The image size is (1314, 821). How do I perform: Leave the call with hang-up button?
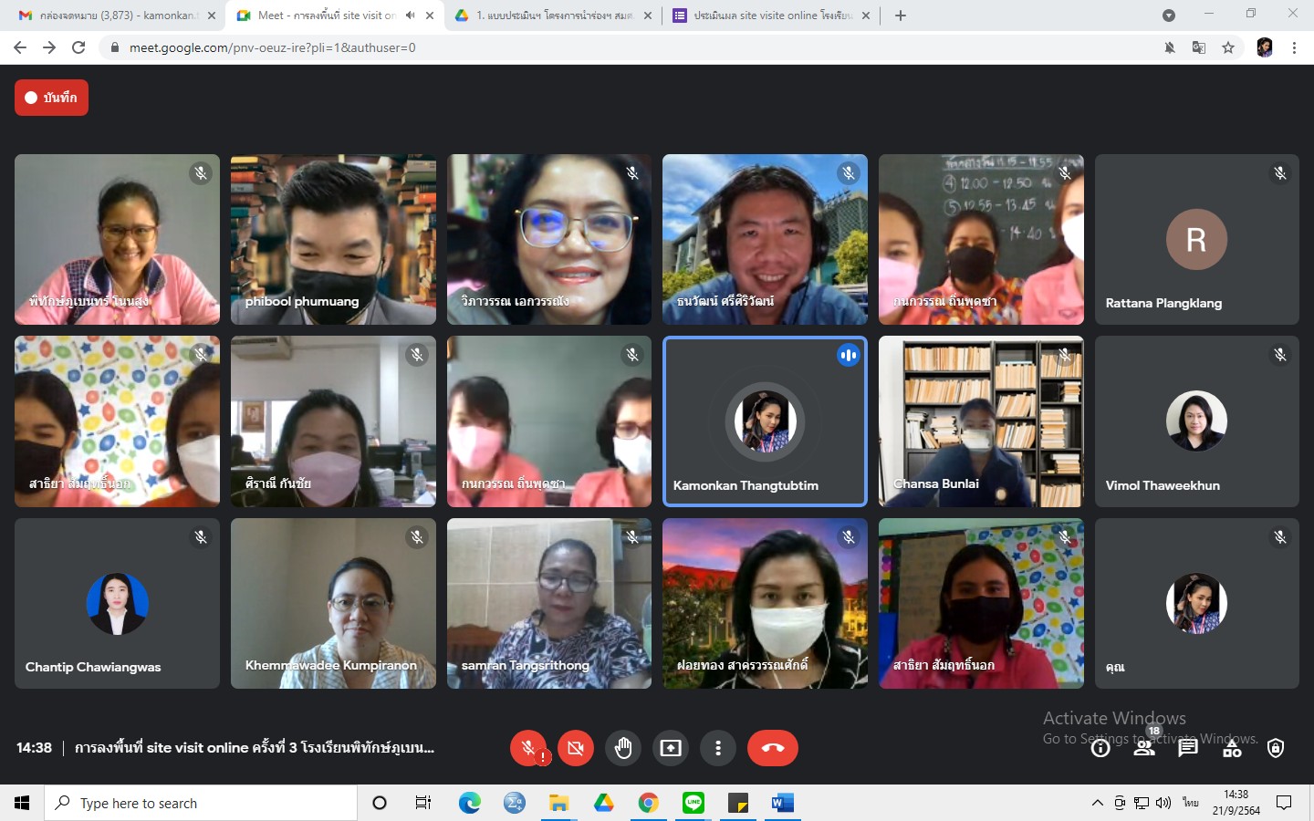[772, 748]
